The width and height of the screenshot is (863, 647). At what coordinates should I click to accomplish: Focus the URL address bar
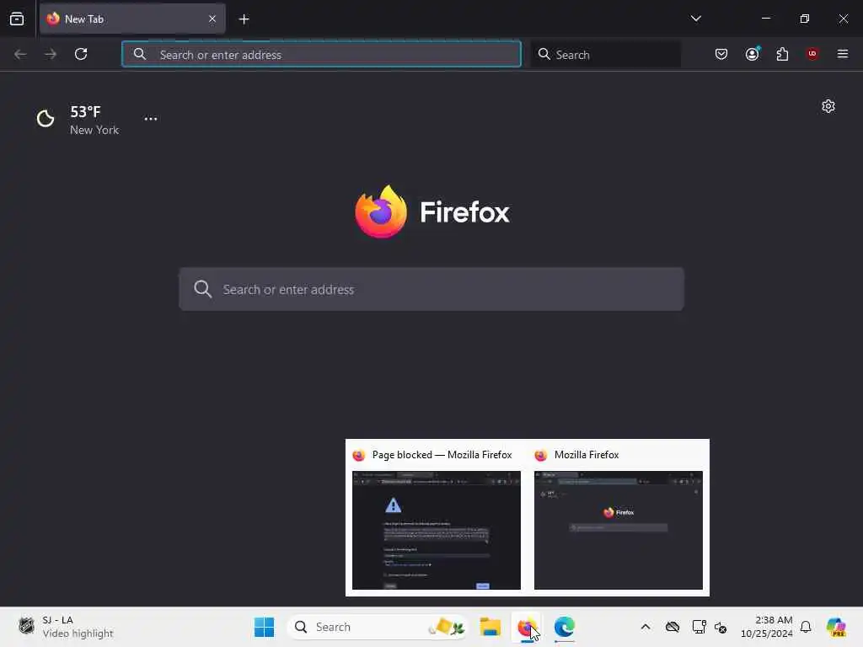[321, 55]
